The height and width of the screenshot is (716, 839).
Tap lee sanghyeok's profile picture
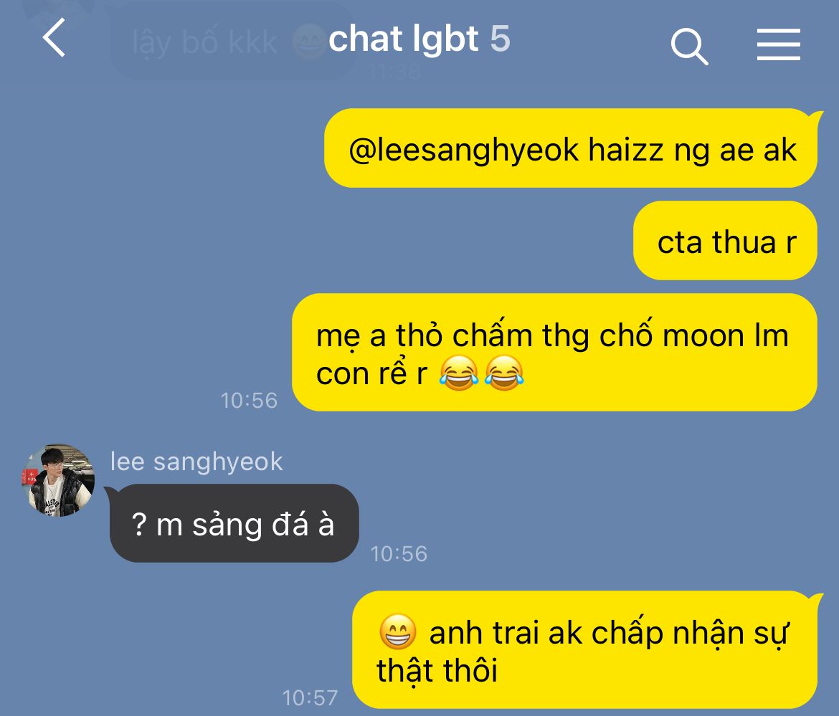click(58, 479)
